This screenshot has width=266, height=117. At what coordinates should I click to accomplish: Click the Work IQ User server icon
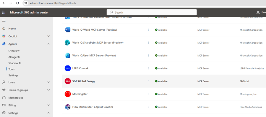coord(67,55)
